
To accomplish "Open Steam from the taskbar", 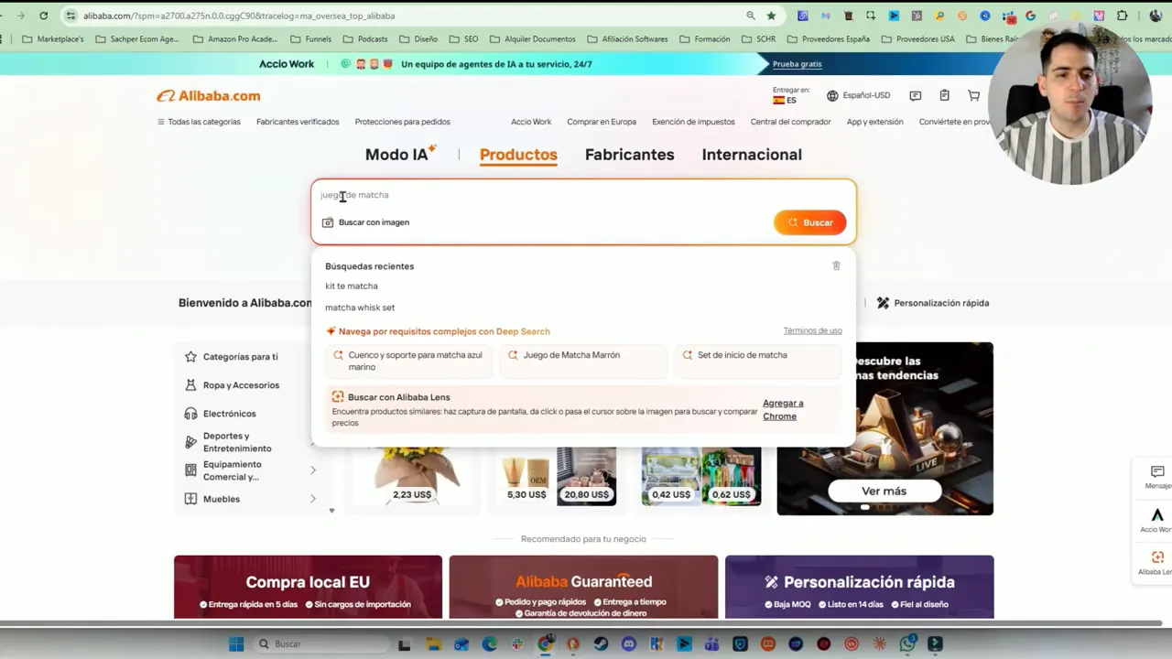I will click(601, 644).
